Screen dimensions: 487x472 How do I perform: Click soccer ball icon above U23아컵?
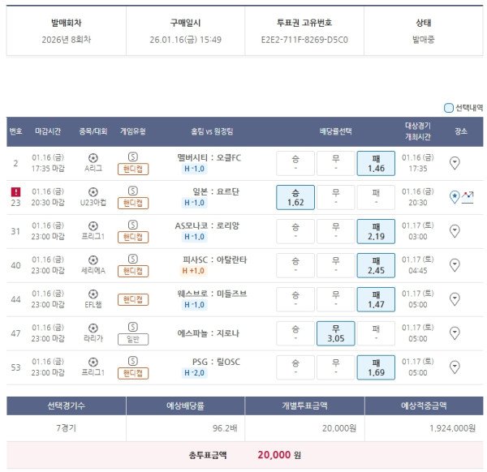[93, 192]
